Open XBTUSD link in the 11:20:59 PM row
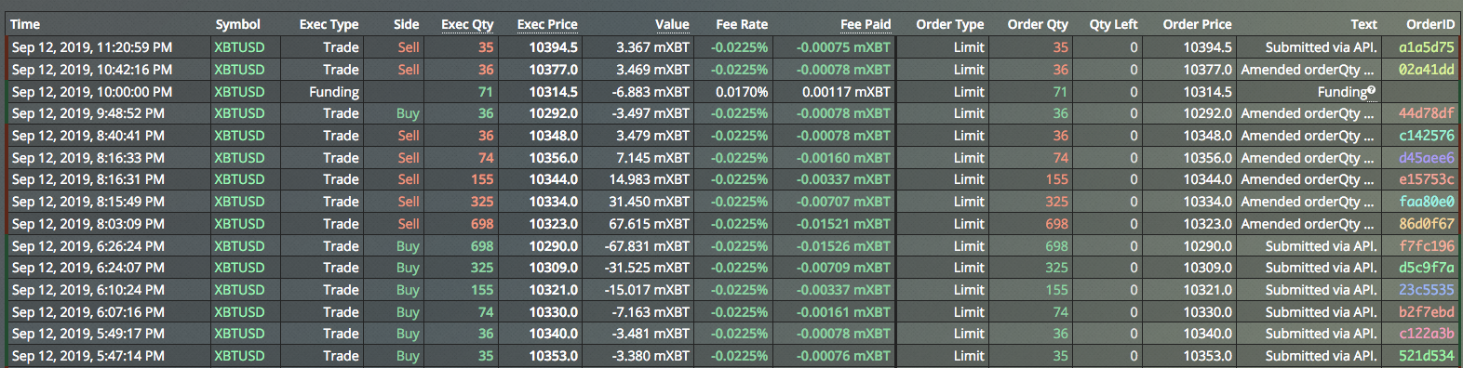1463x368 pixels. click(239, 47)
